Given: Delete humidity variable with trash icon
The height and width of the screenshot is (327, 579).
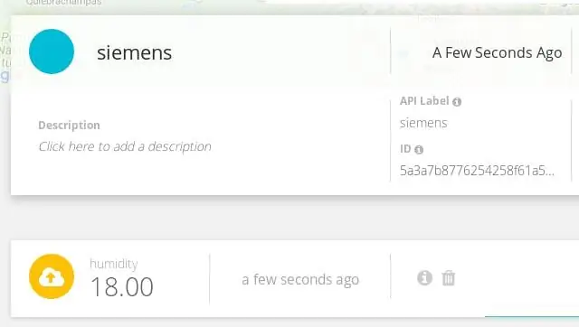Looking at the screenshot, I should pos(449,278).
